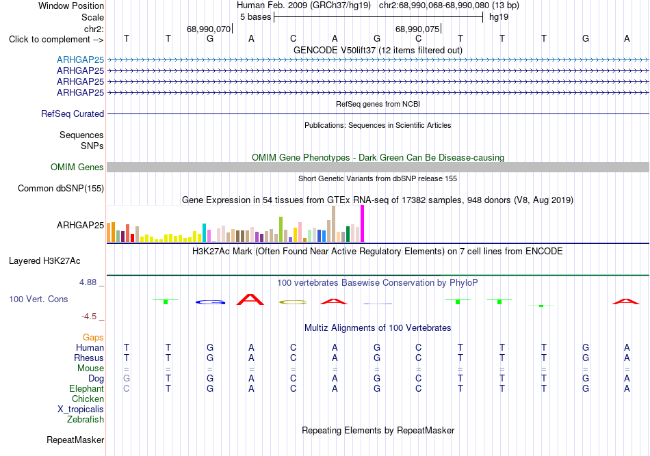Click the Publications: Sequences in Scientific Articles title
This screenshot has width=650, height=456.
[x=378, y=125]
